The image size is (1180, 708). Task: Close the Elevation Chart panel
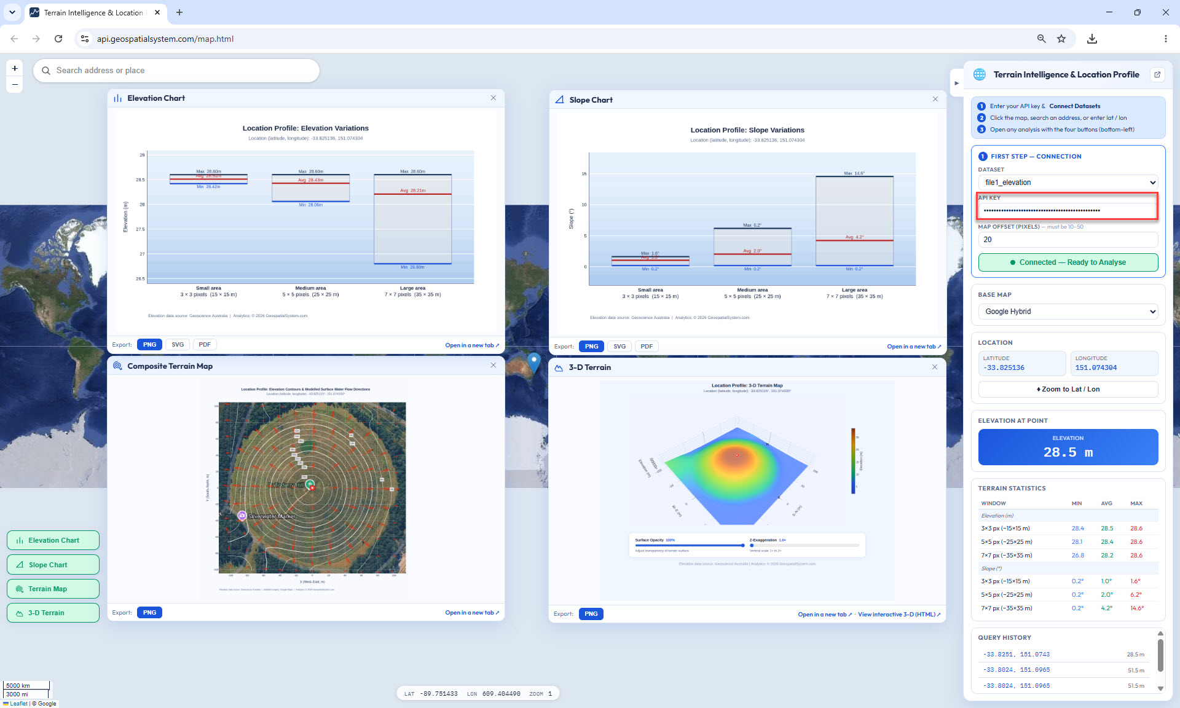pyautogui.click(x=493, y=98)
